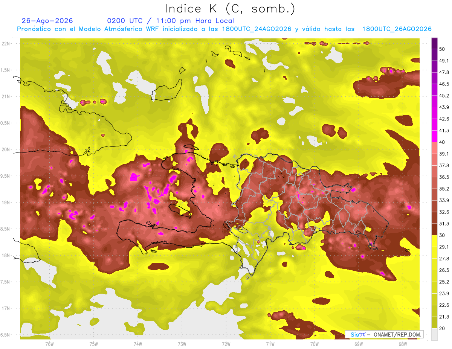This screenshot has height=349, width=452.
Task: Click the 'SisTT - ONAMET/REP.DOM.' label box
Action: [384, 334]
